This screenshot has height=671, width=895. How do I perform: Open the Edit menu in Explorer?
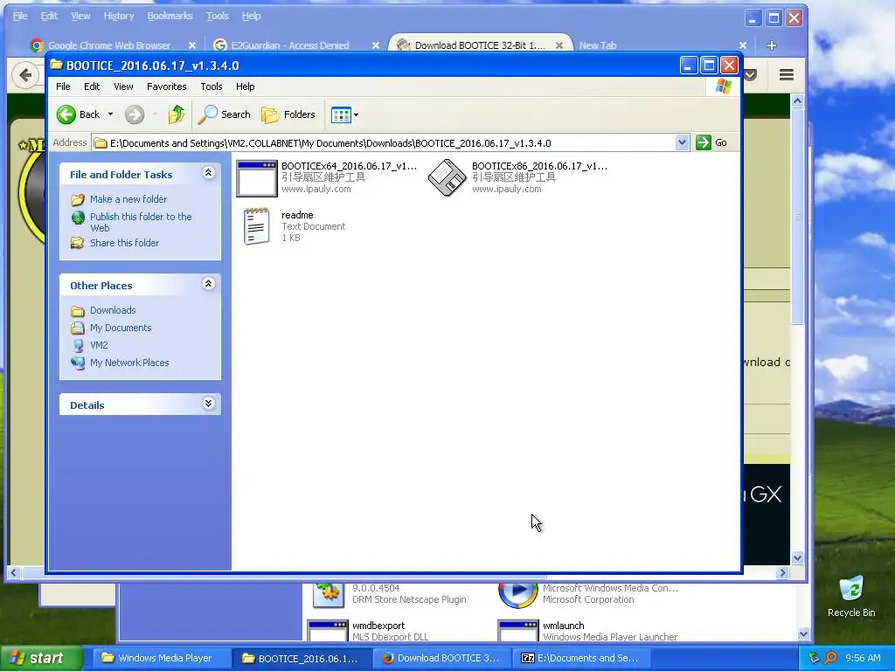click(91, 86)
